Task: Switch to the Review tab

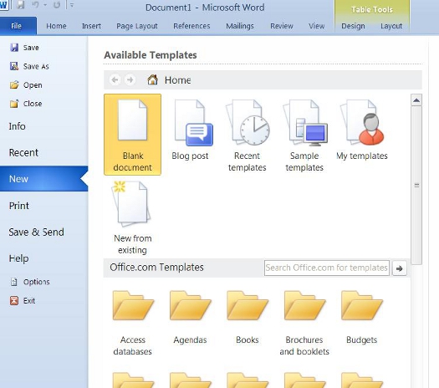Action: 282,26
